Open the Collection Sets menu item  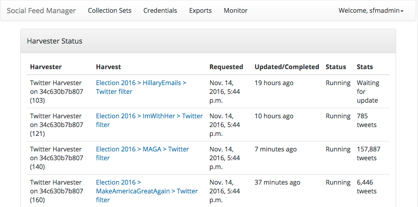pos(109,11)
